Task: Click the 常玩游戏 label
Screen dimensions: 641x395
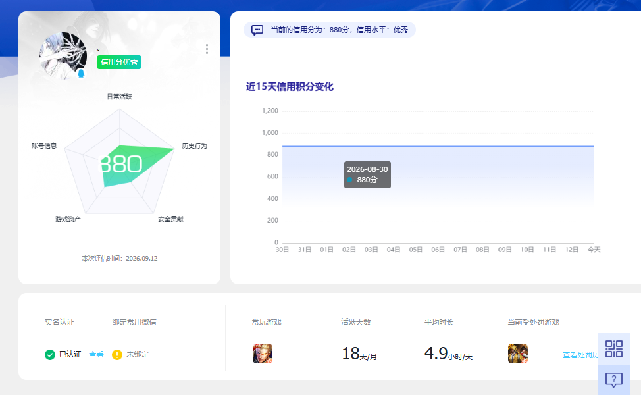Action: pos(267,322)
